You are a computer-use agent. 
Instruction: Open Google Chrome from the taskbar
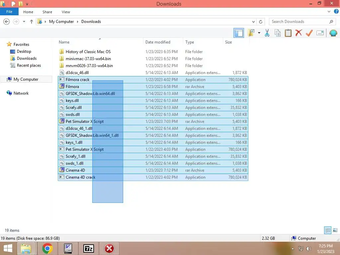(47, 248)
